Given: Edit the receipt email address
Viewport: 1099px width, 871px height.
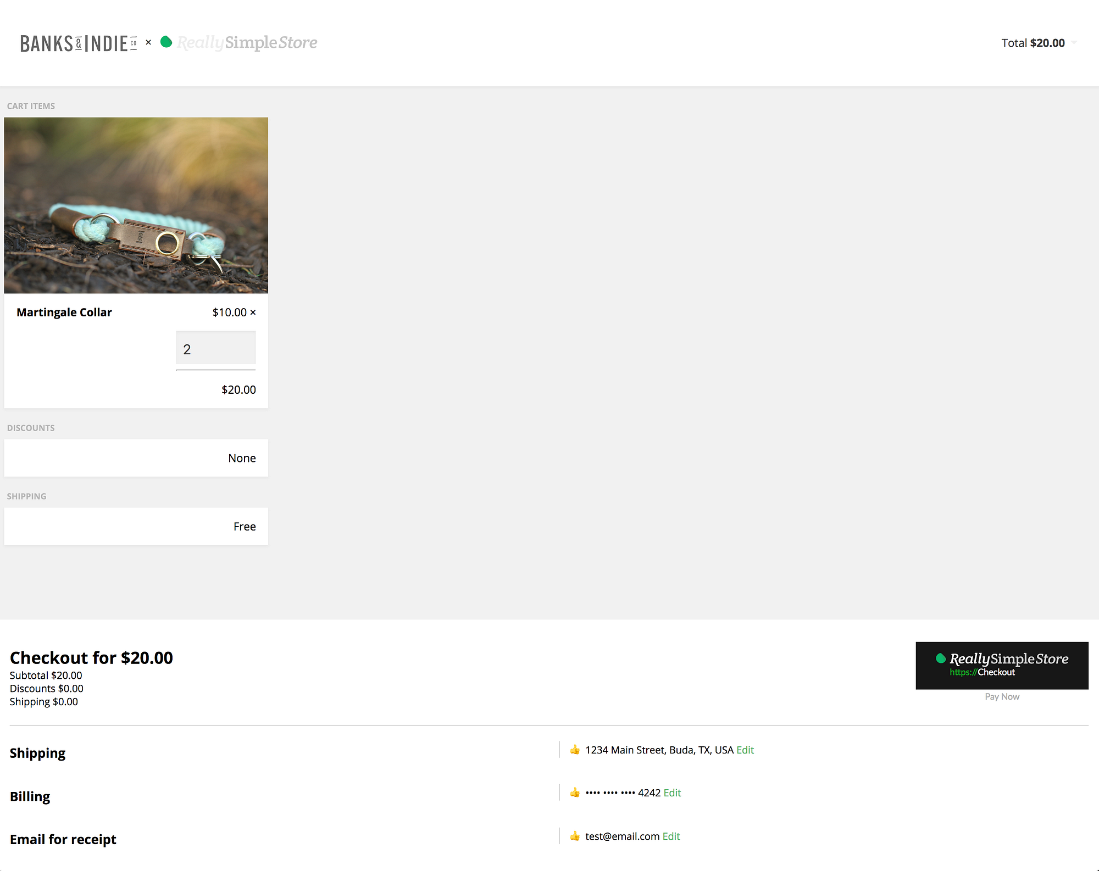Looking at the screenshot, I should 671,836.
